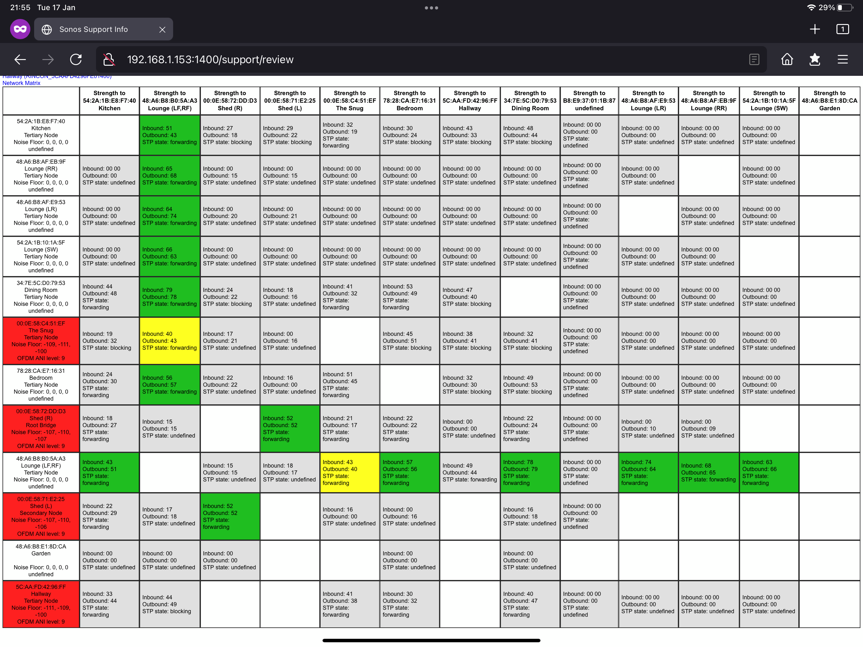863x647 pixels.
Task: Select the Lounge (LR) row label
Action: [x=41, y=216]
